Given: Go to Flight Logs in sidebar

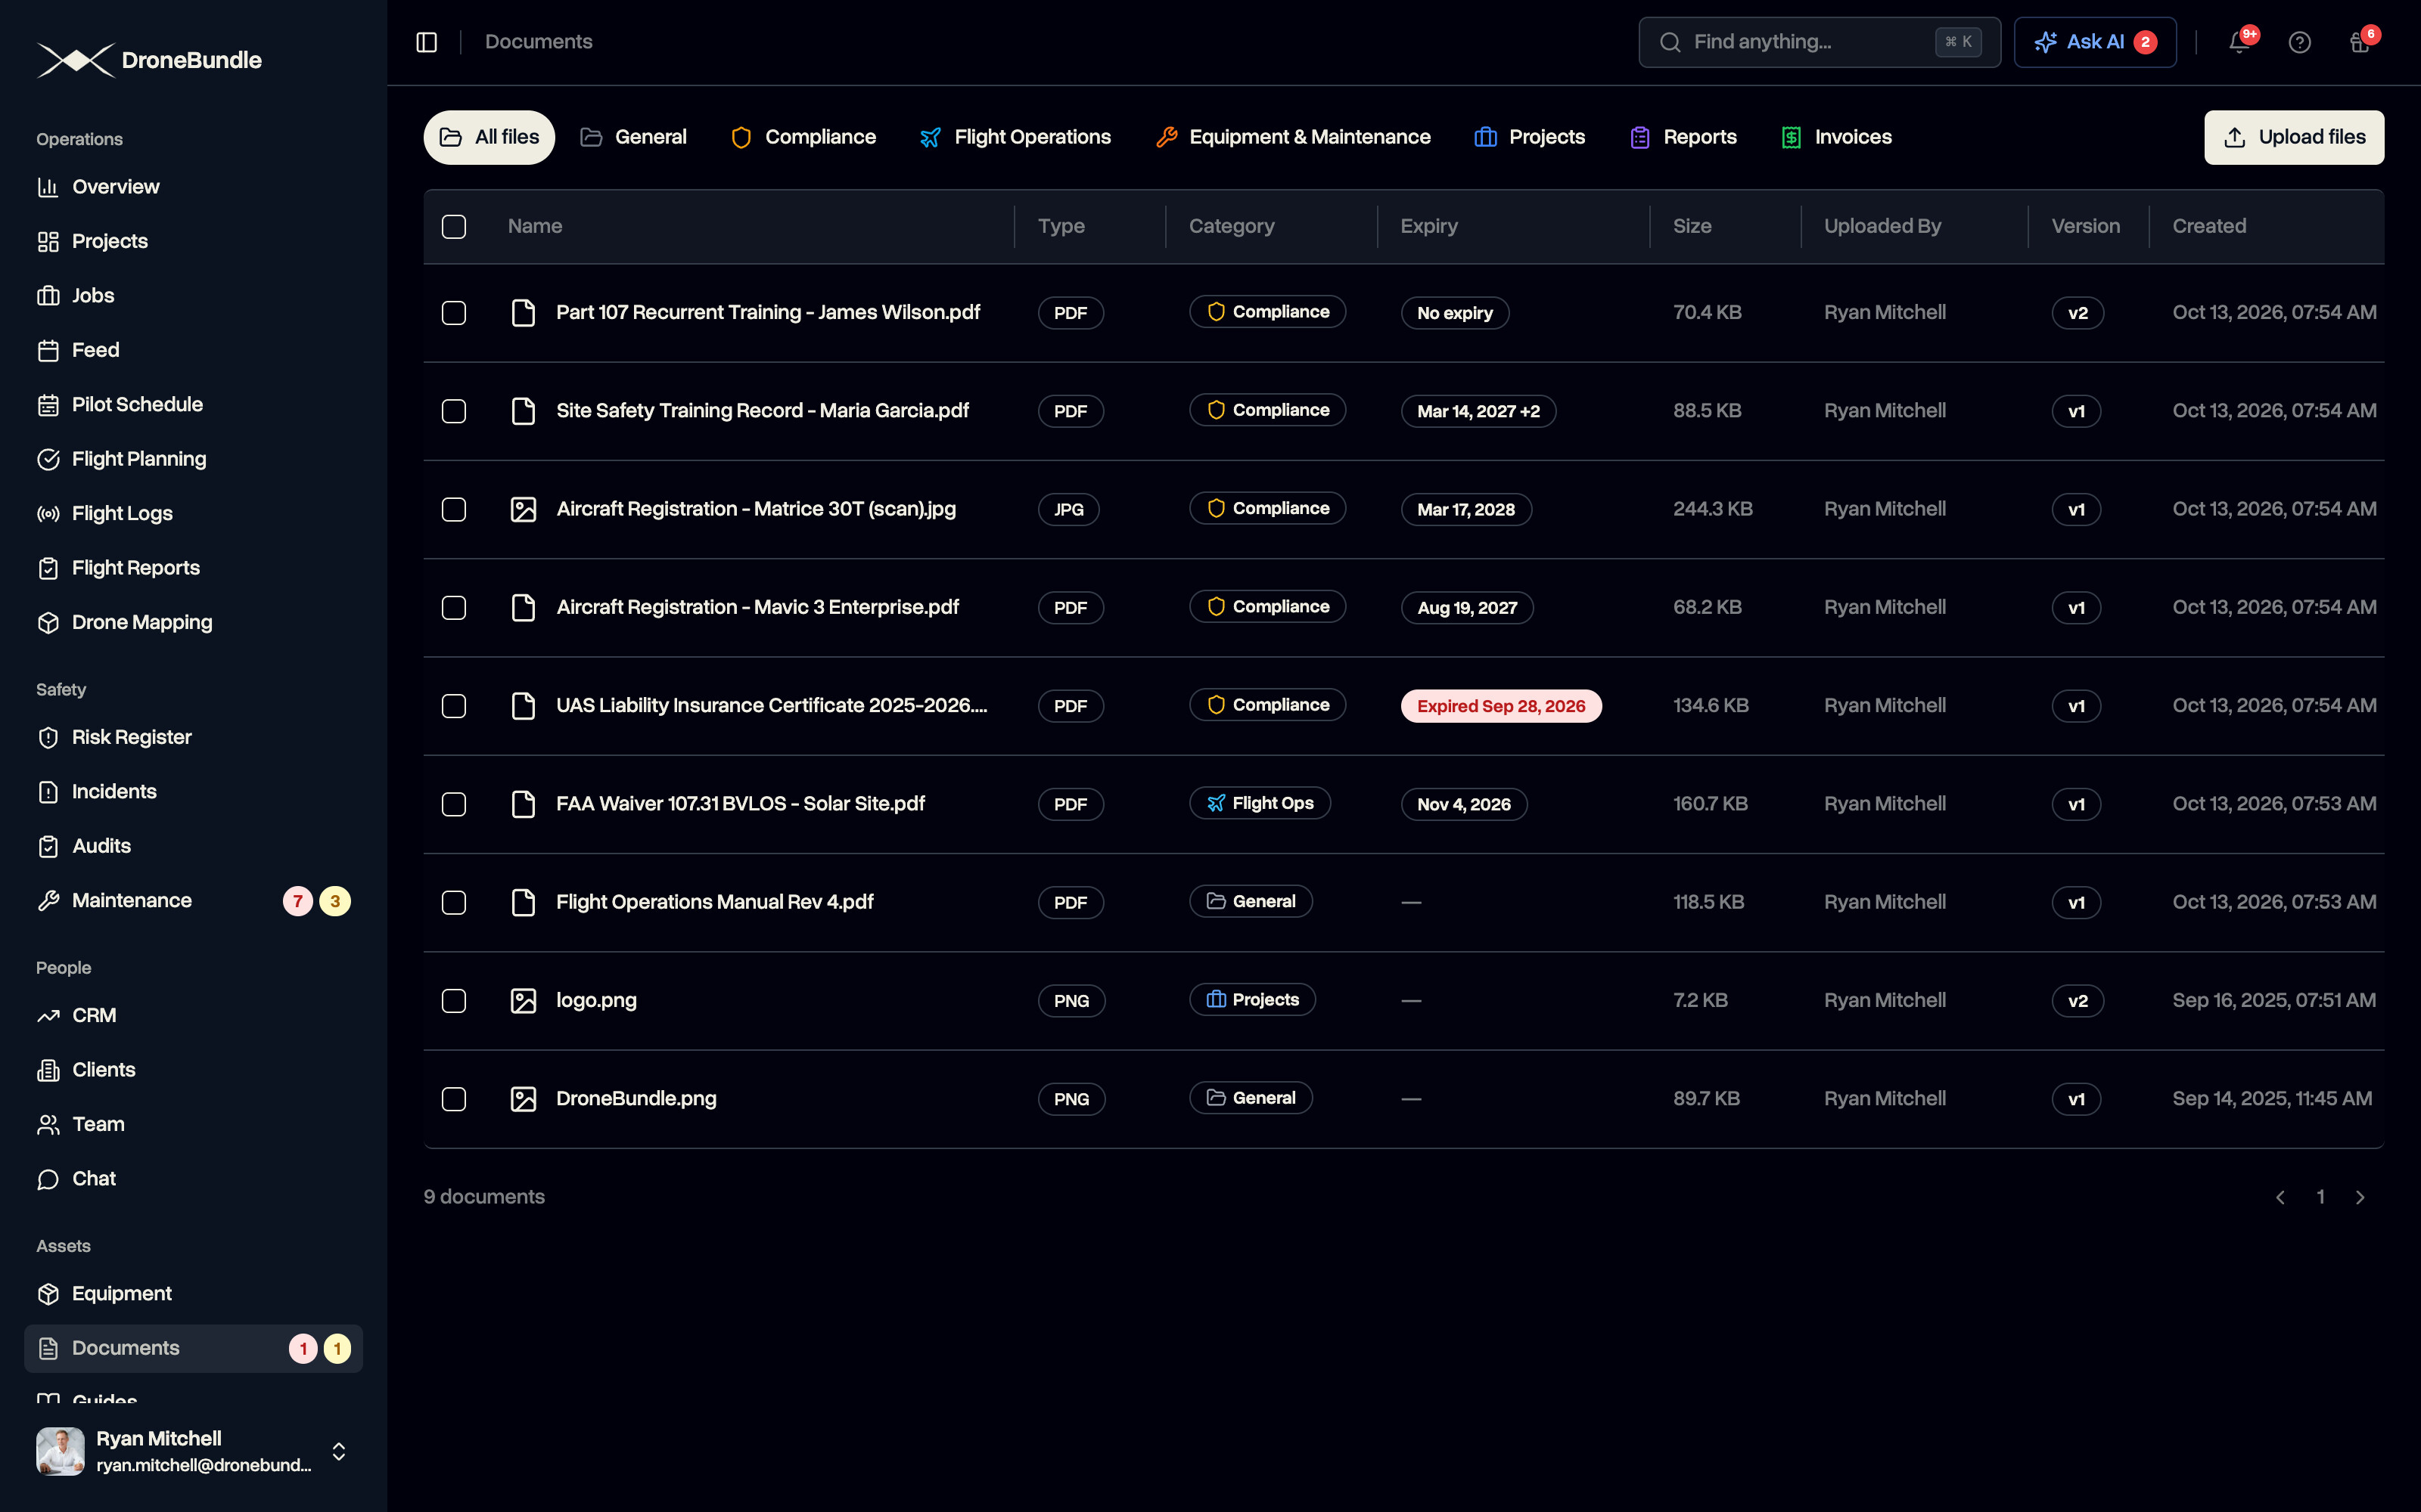Looking at the screenshot, I should [x=193, y=513].
